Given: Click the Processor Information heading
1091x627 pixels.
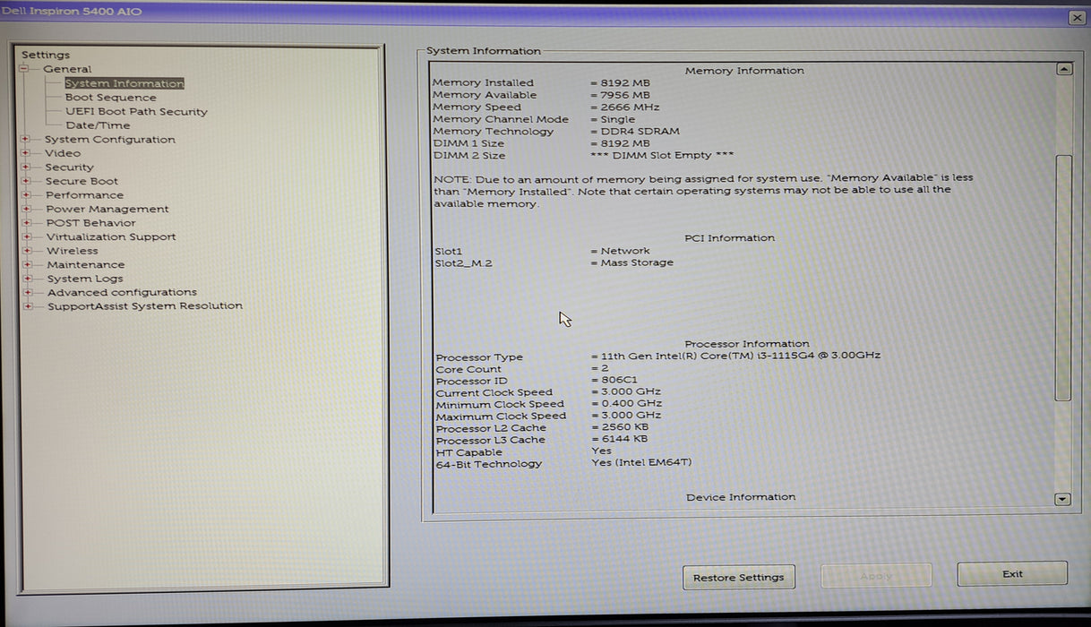Looking at the screenshot, I should pos(747,344).
